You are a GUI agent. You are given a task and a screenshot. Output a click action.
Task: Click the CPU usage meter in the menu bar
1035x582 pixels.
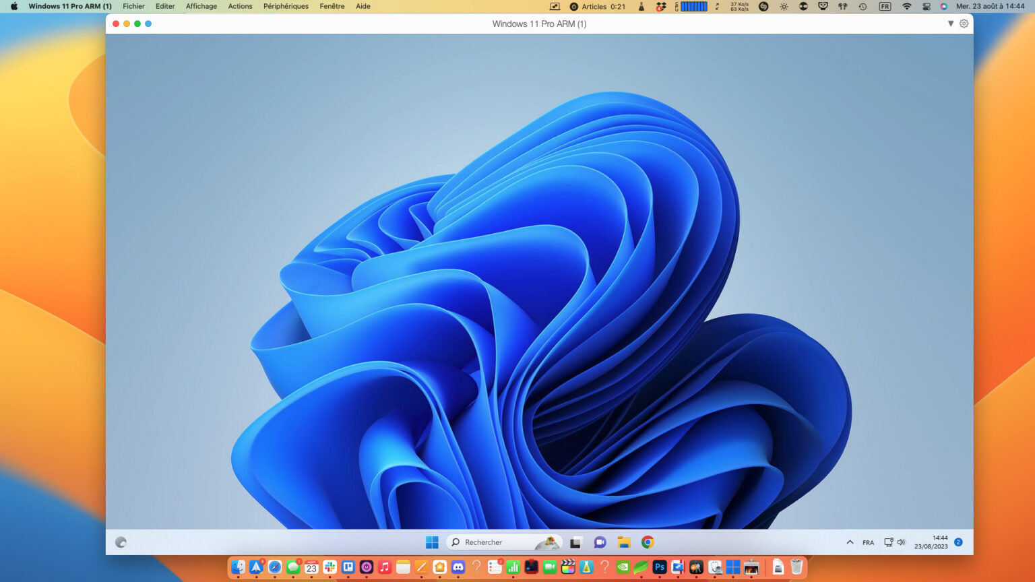[x=694, y=7]
